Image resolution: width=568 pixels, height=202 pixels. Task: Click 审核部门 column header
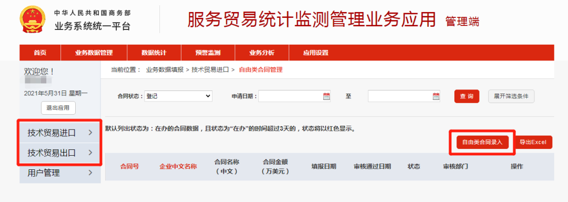coord(455,167)
